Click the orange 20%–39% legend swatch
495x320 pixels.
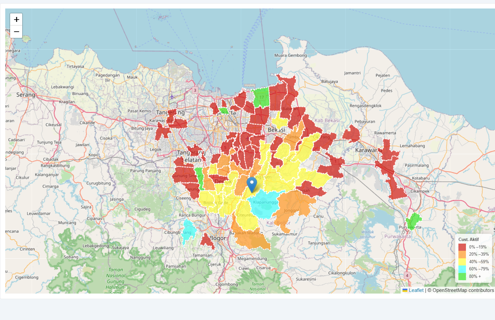(462, 254)
